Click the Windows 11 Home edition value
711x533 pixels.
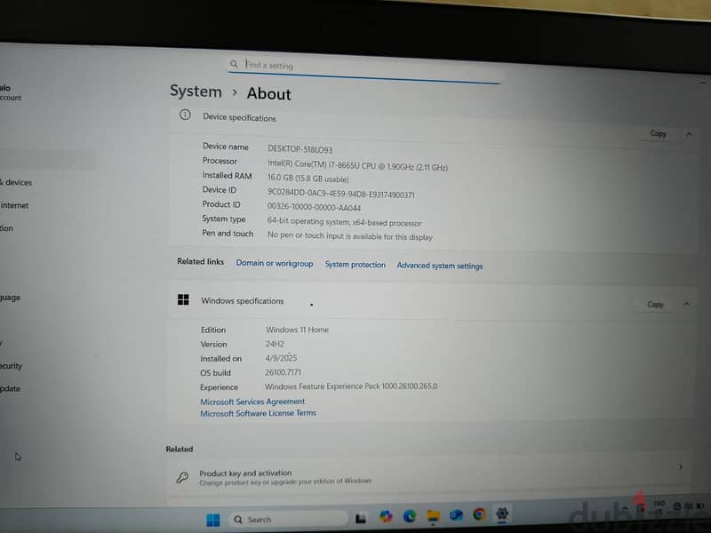[297, 330]
